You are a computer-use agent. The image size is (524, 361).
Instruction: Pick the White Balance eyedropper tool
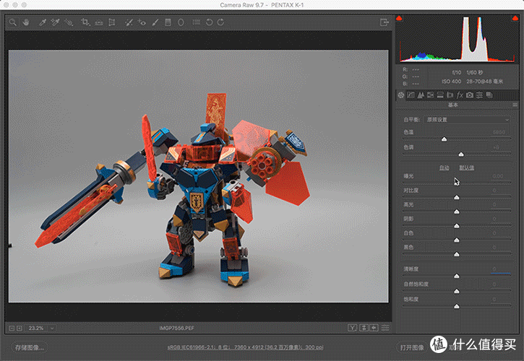(43, 22)
